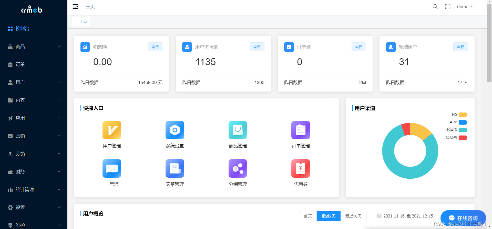492x229 pixels.
Task: Click the 分销 label in sidebar
Action: 20,154
